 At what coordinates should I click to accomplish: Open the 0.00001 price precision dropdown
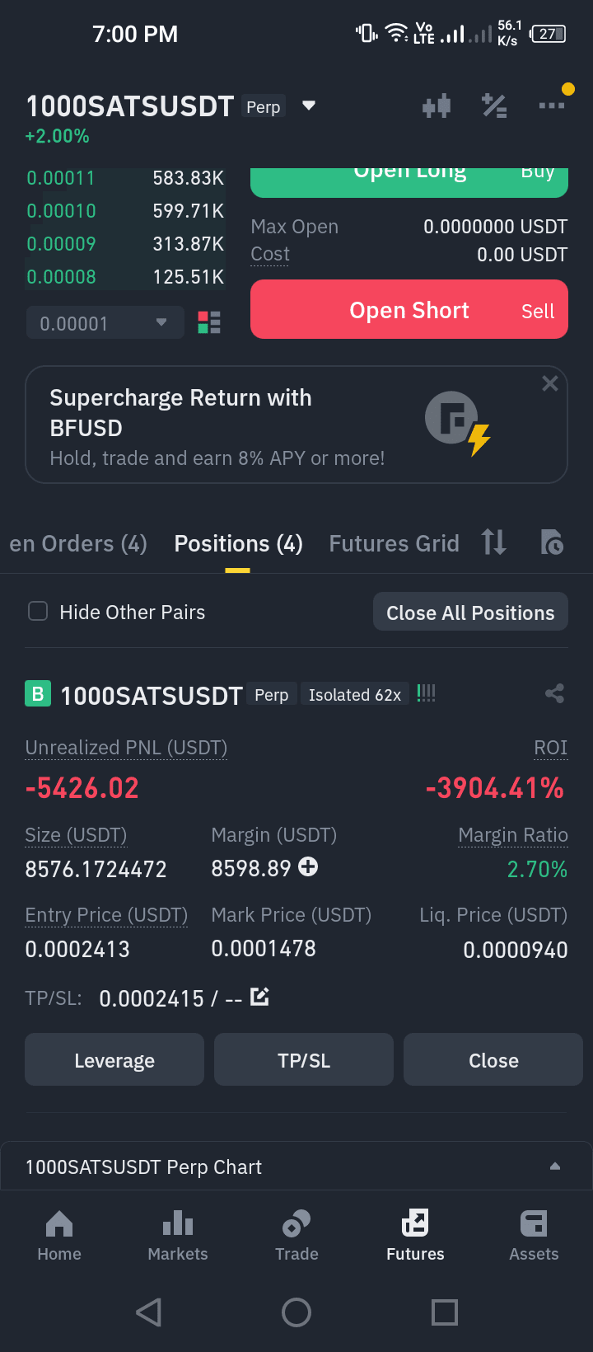pyautogui.click(x=105, y=323)
